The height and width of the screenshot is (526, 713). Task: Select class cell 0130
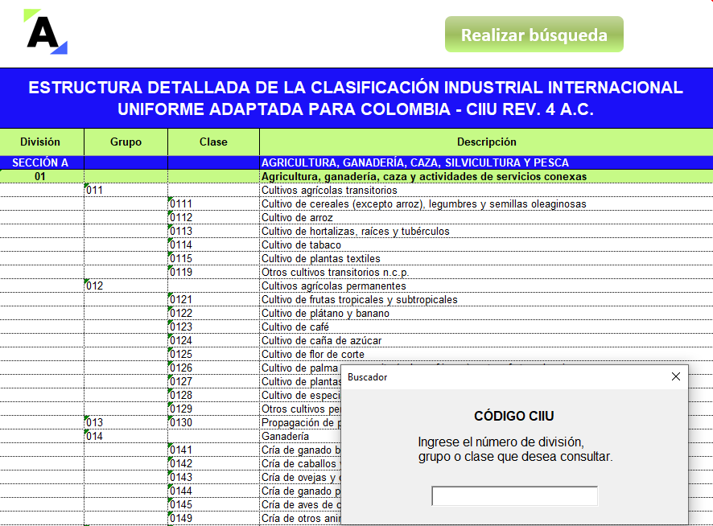[214, 422]
